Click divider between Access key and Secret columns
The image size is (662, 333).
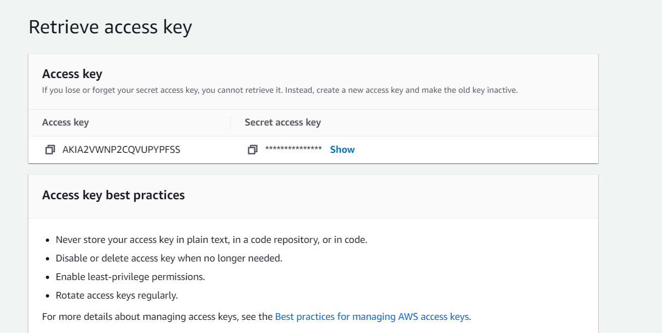click(x=230, y=122)
